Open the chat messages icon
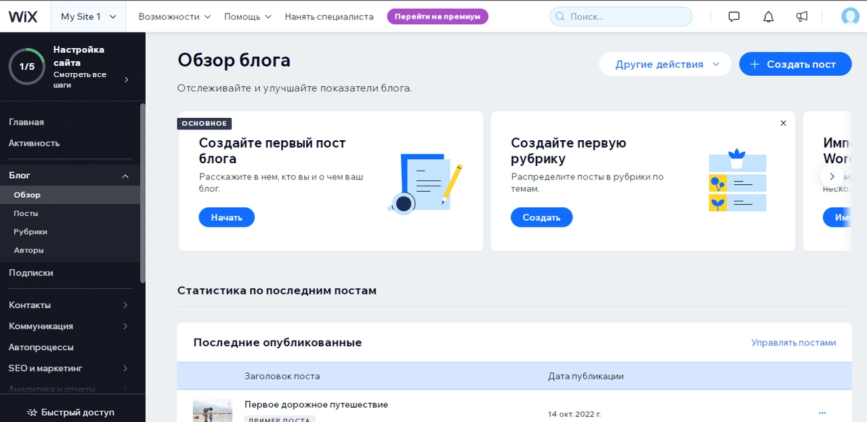Viewport: 867px width, 422px height. click(x=734, y=16)
